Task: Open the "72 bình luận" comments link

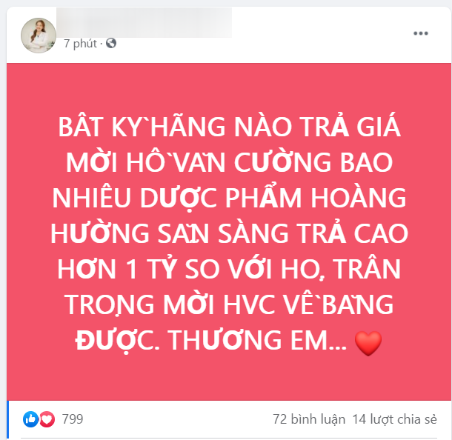Action: tap(309, 419)
